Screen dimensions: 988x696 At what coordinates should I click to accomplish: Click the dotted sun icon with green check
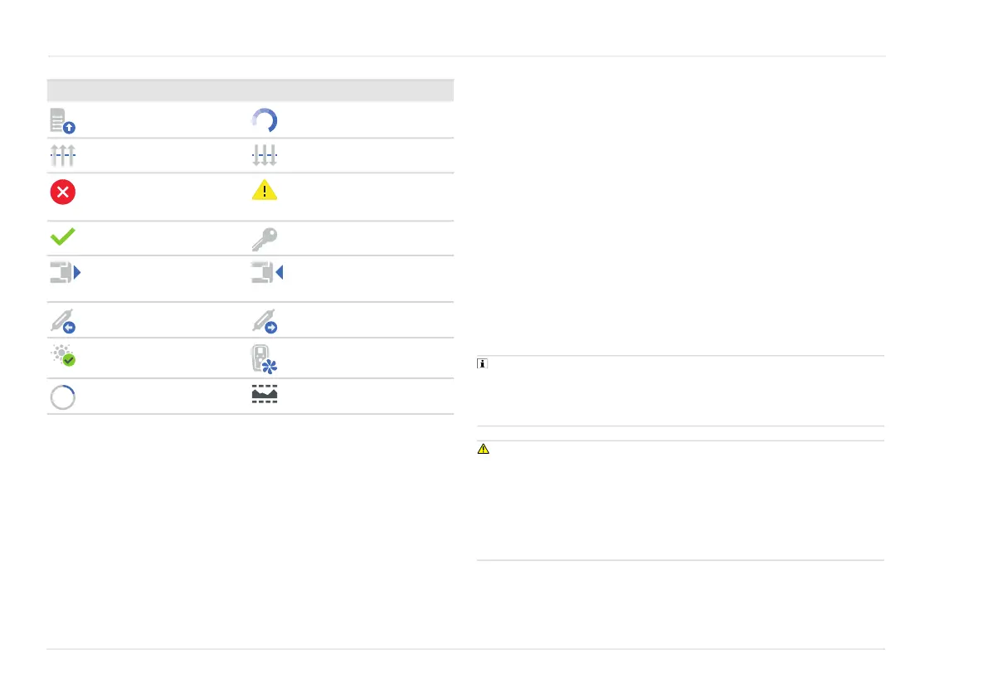pyautogui.click(x=63, y=358)
